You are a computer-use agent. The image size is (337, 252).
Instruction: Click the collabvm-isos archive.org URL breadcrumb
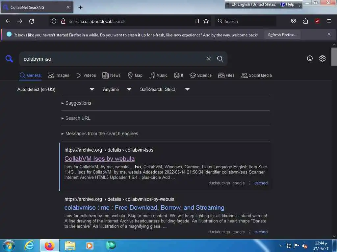(x=109, y=150)
